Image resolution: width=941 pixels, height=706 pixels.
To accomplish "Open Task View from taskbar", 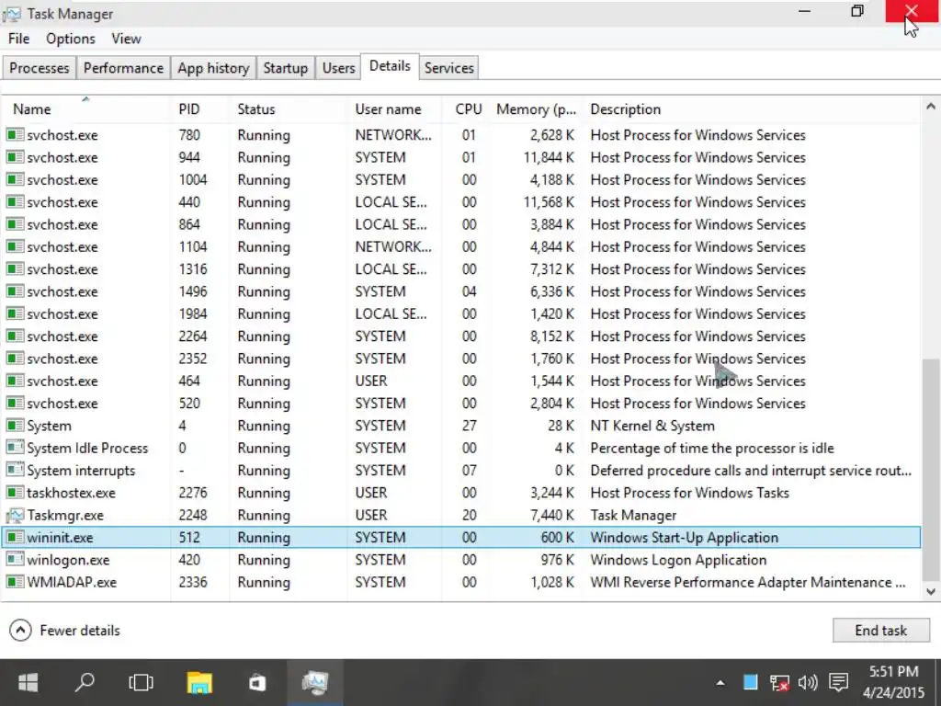I will click(x=141, y=683).
